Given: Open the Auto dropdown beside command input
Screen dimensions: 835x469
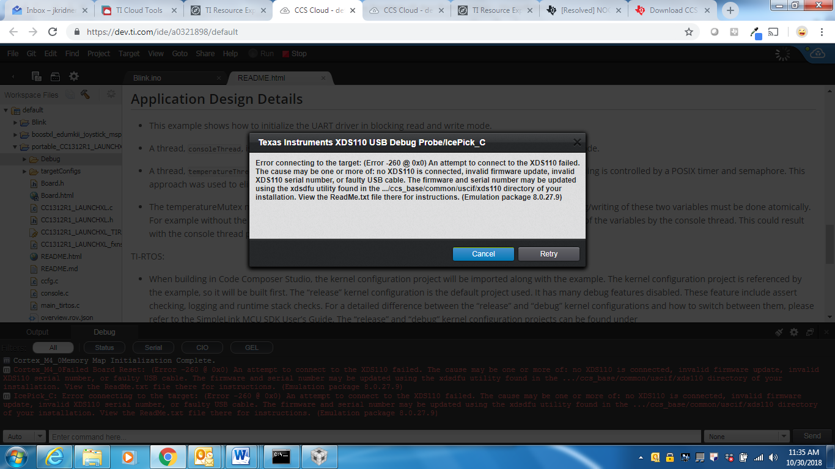Looking at the screenshot, I should click(24, 436).
